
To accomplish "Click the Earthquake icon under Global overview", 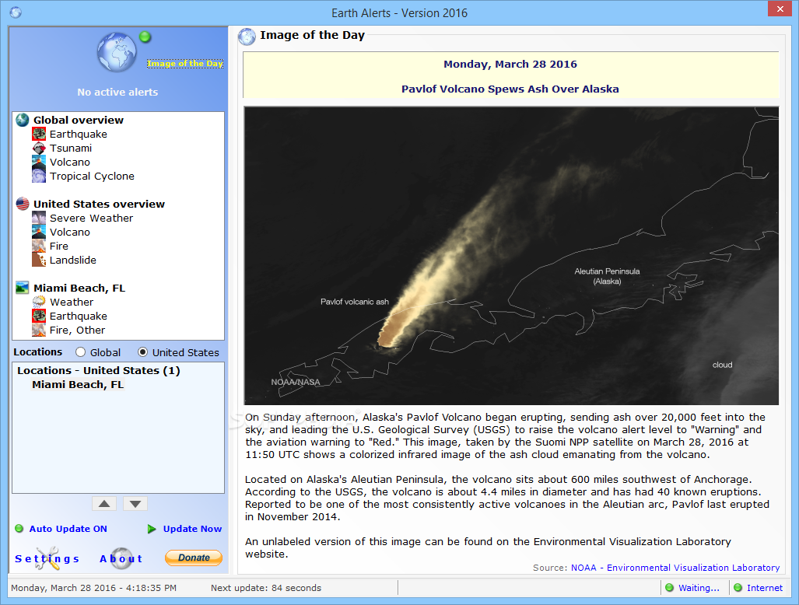I will coord(39,134).
